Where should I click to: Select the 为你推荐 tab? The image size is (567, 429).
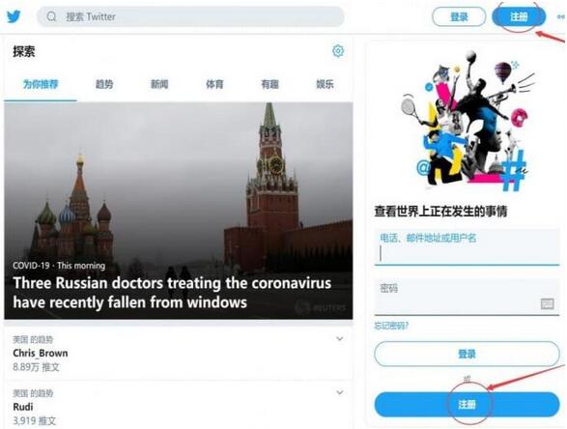click(41, 84)
